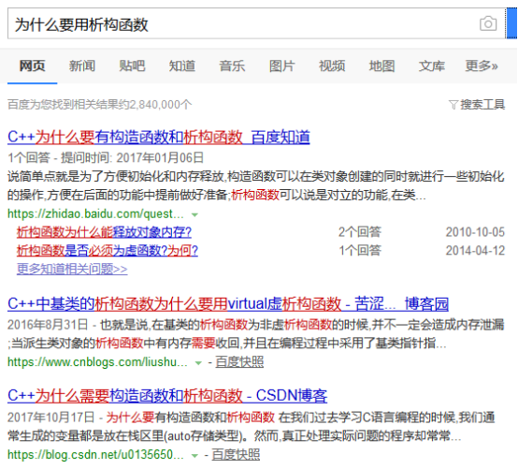Expand the arrow beside the zhidao.baidu.com URL

point(194,215)
